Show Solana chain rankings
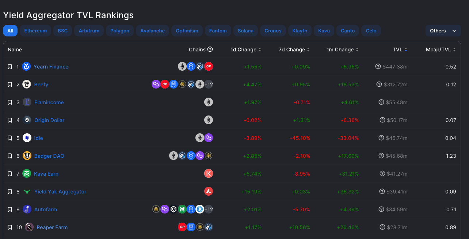Screen dimensions: 469x239 pyautogui.click(x=246, y=31)
